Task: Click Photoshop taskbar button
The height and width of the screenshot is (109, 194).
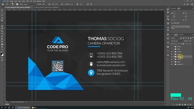Action: coord(23,107)
